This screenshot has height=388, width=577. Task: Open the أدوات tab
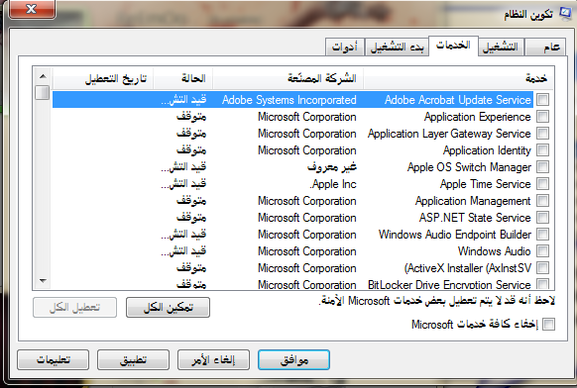point(345,48)
